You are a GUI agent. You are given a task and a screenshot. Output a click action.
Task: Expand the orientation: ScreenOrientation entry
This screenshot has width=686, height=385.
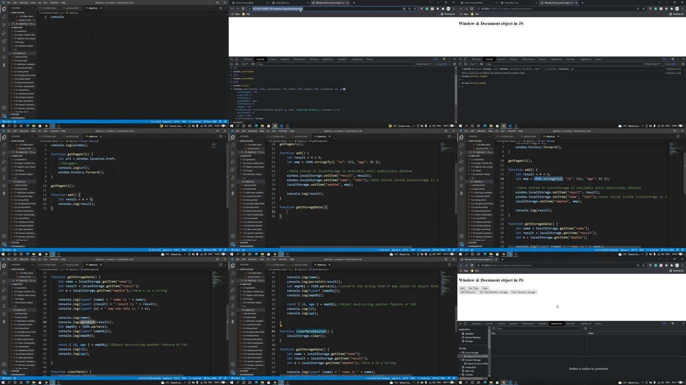236,110
